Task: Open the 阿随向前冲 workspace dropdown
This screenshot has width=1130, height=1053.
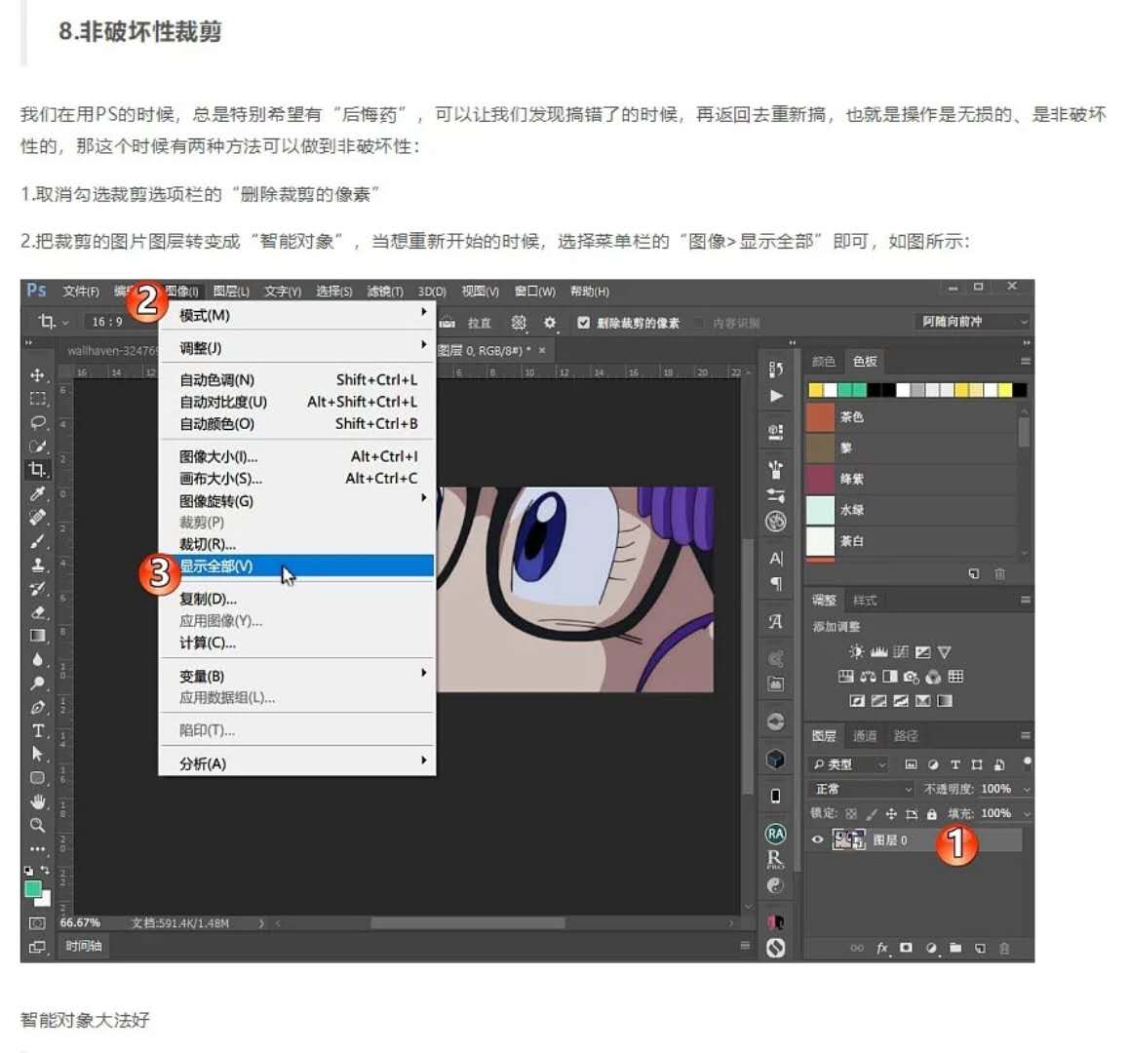Action: 972,322
